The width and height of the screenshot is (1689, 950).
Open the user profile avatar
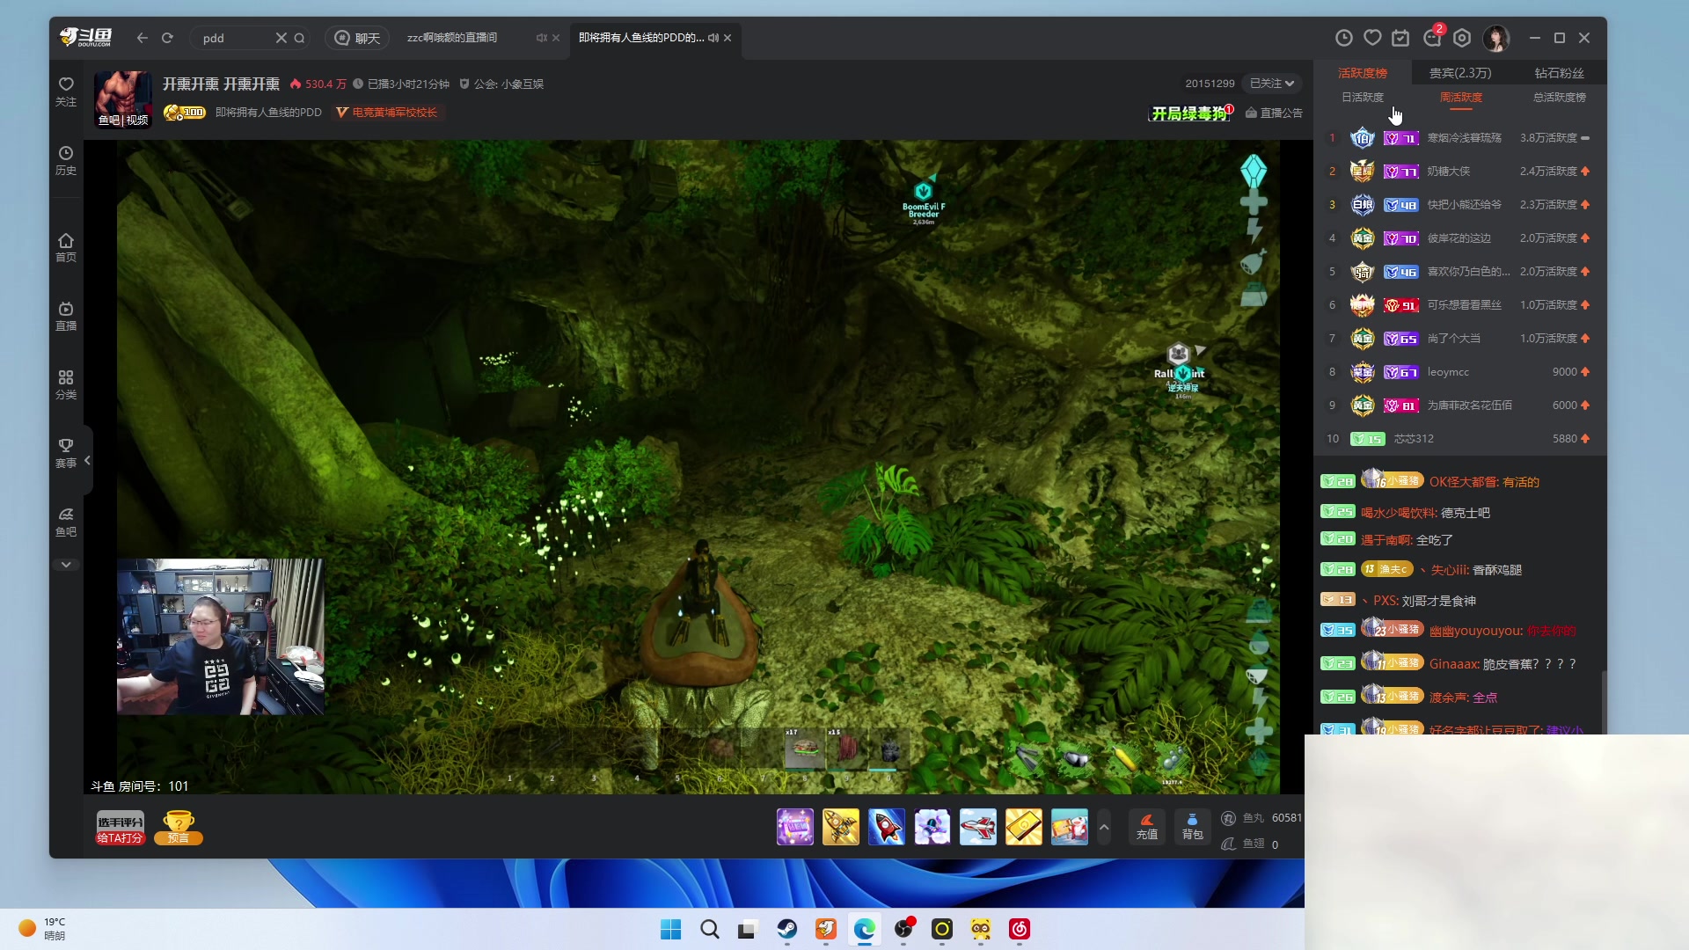point(1496,38)
